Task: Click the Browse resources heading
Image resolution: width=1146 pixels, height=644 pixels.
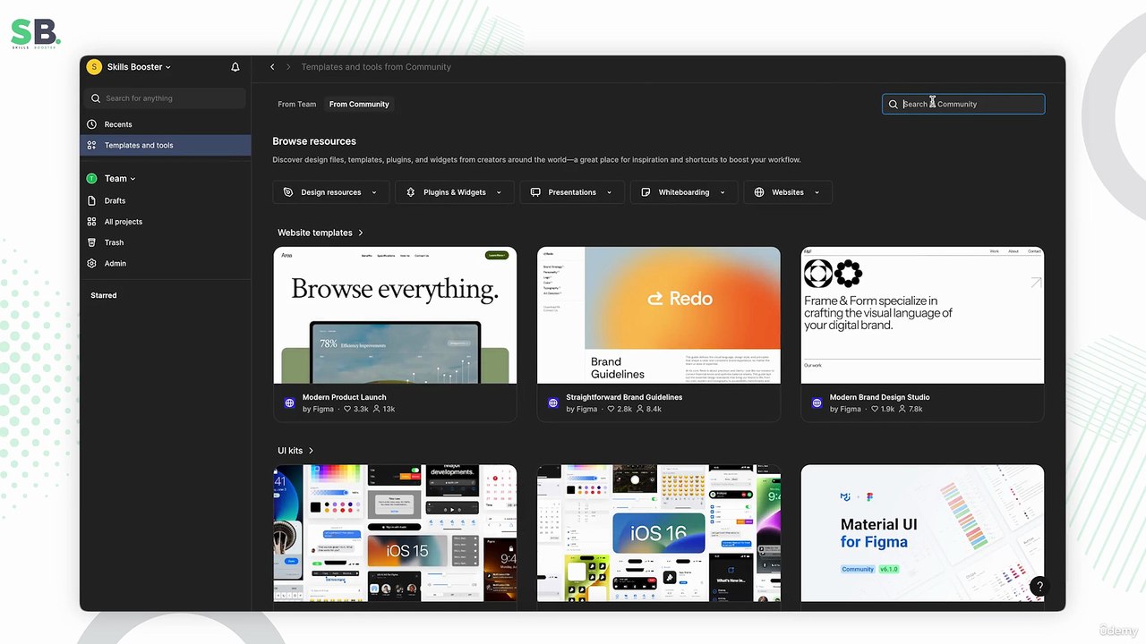Action: 314,141
